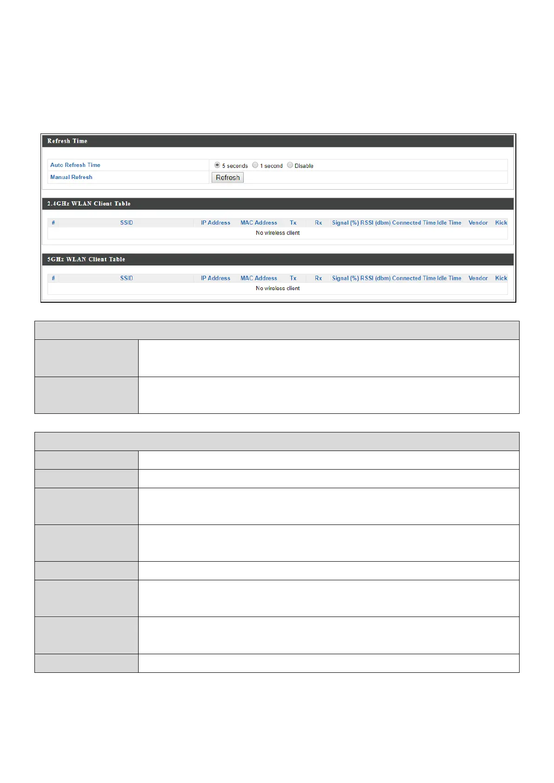Click MAC Address column in 2.4GHz table
Image resolution: width=554 pixels, height=783 pixels.
tap(259, 223)
